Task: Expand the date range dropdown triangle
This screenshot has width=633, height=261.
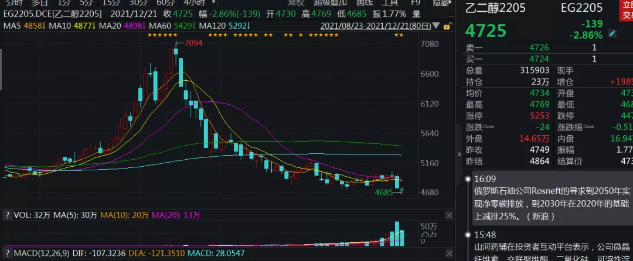Action: coord(435,26)
